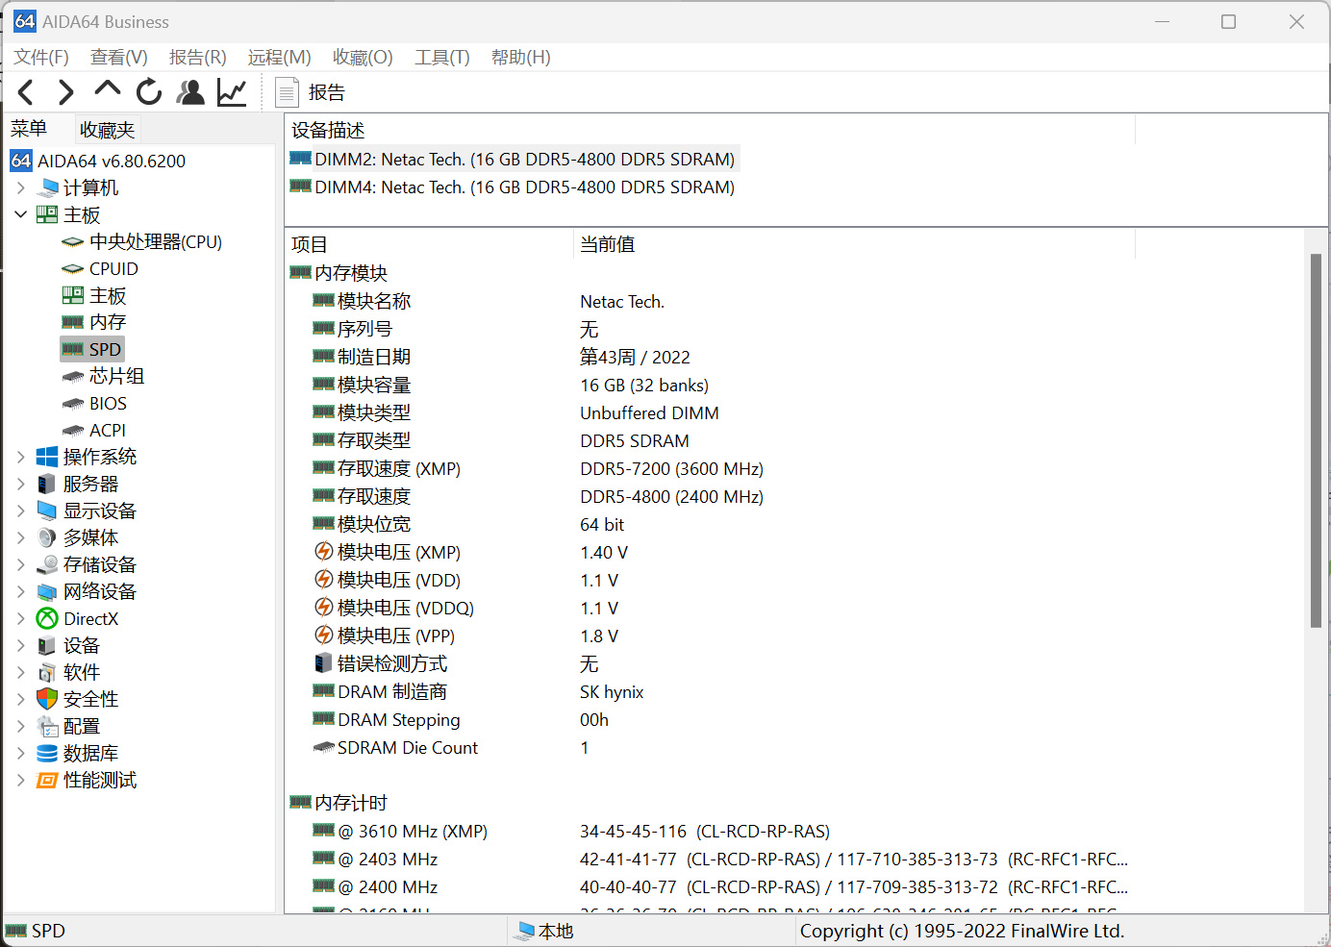Click the 芯片组 chipset icon
This screenshot has width=1331, height=947.
72,377
